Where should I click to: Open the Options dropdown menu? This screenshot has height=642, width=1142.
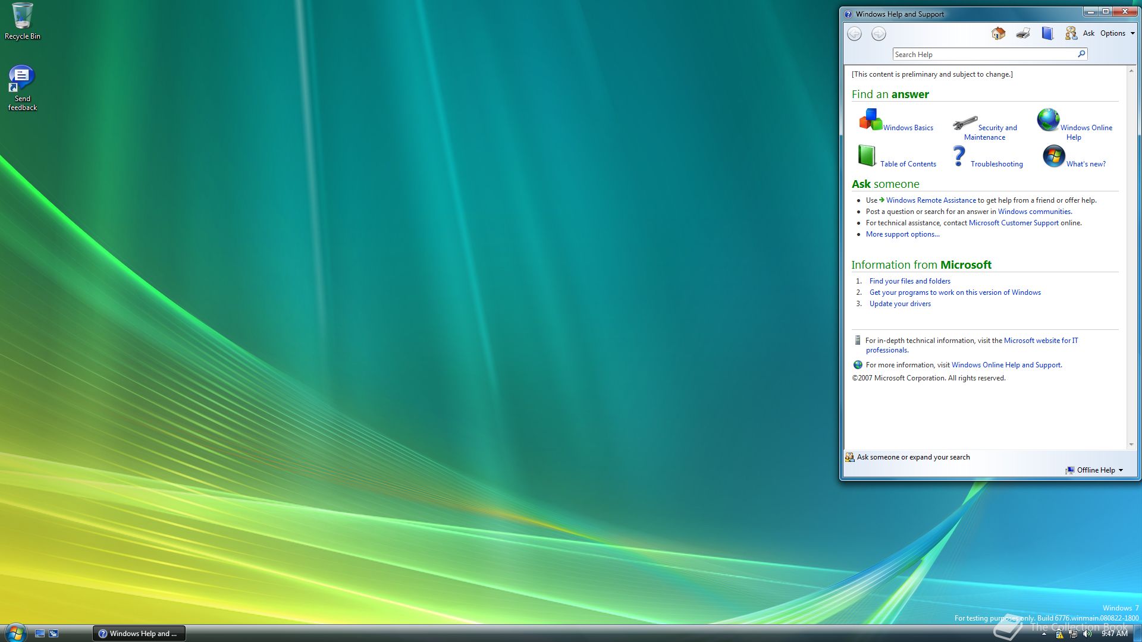pos(1118,33)
